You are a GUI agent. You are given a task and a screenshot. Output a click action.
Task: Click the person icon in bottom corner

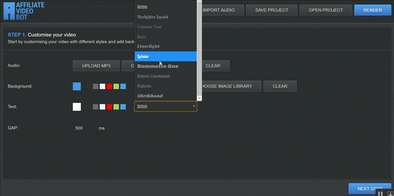[390, 193]
